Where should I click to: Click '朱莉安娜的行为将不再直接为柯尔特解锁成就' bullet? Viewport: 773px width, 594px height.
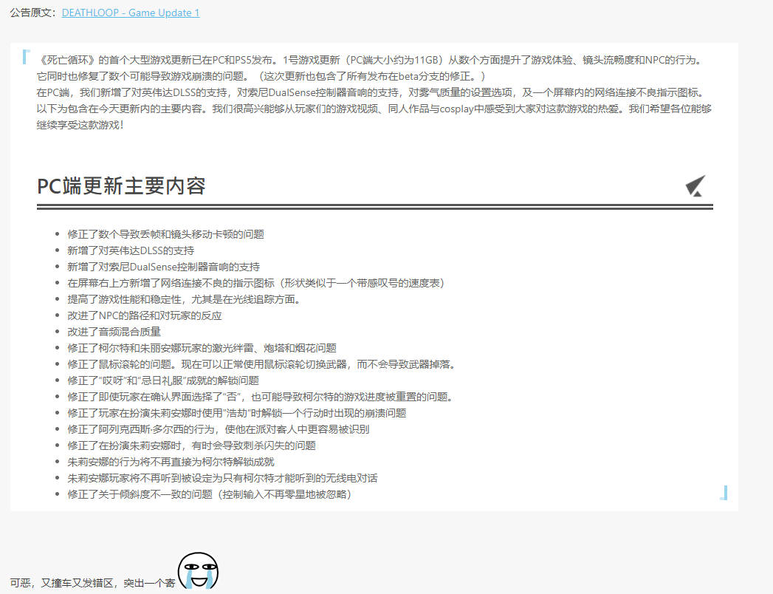click(171, 462)
